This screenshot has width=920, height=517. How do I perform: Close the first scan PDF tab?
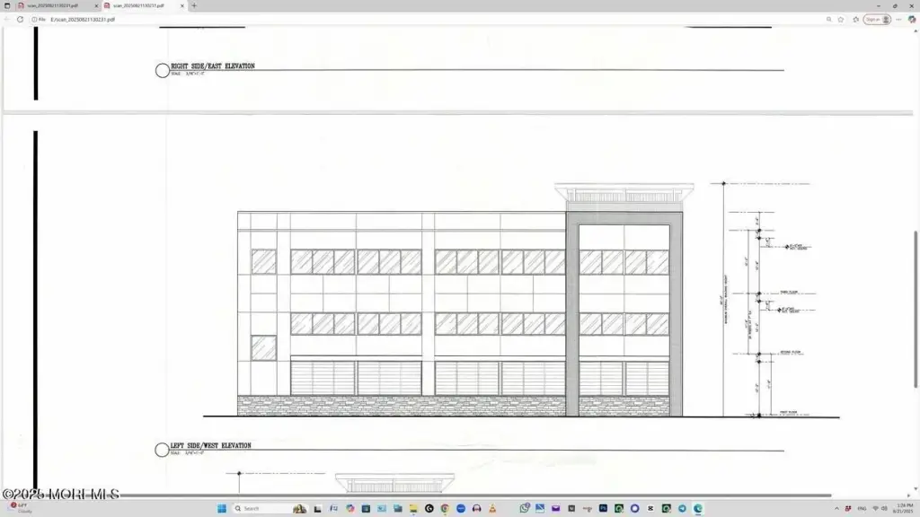(97, 5)
